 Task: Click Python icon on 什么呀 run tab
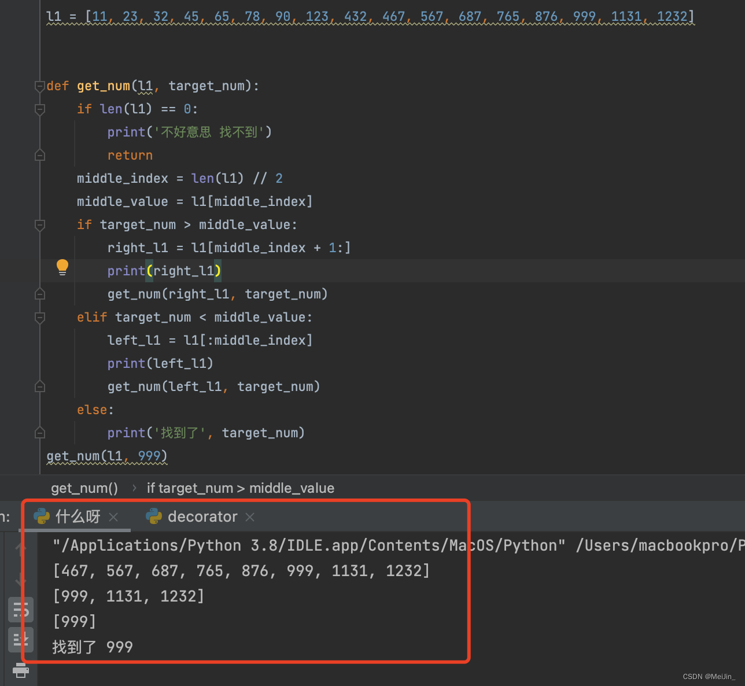(x=42, y=517)
